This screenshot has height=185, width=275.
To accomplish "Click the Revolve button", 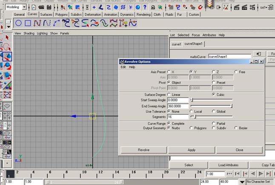I will click(x=143, y=150).
